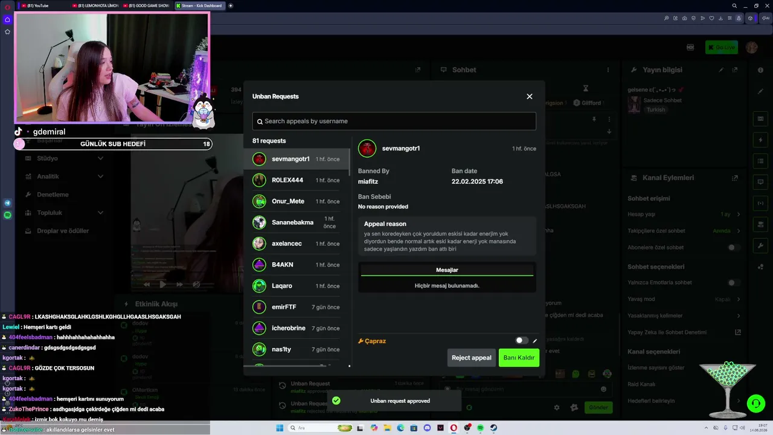This screenshot has height=435, width=773.
Task: Open Discord from the taskbar
Action: [x=427, y=428]
